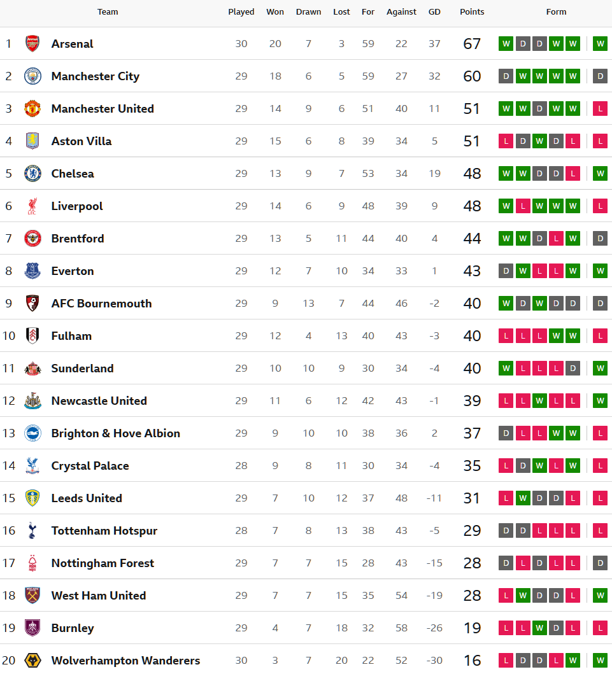The width and height of the screenshot is (612, 674).
Task: Click the Tottenham Hotspur cockerel icon
Action: [x=32, y=531]
